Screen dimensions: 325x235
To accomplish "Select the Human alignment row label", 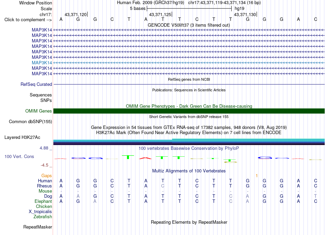I will [45, 181].
